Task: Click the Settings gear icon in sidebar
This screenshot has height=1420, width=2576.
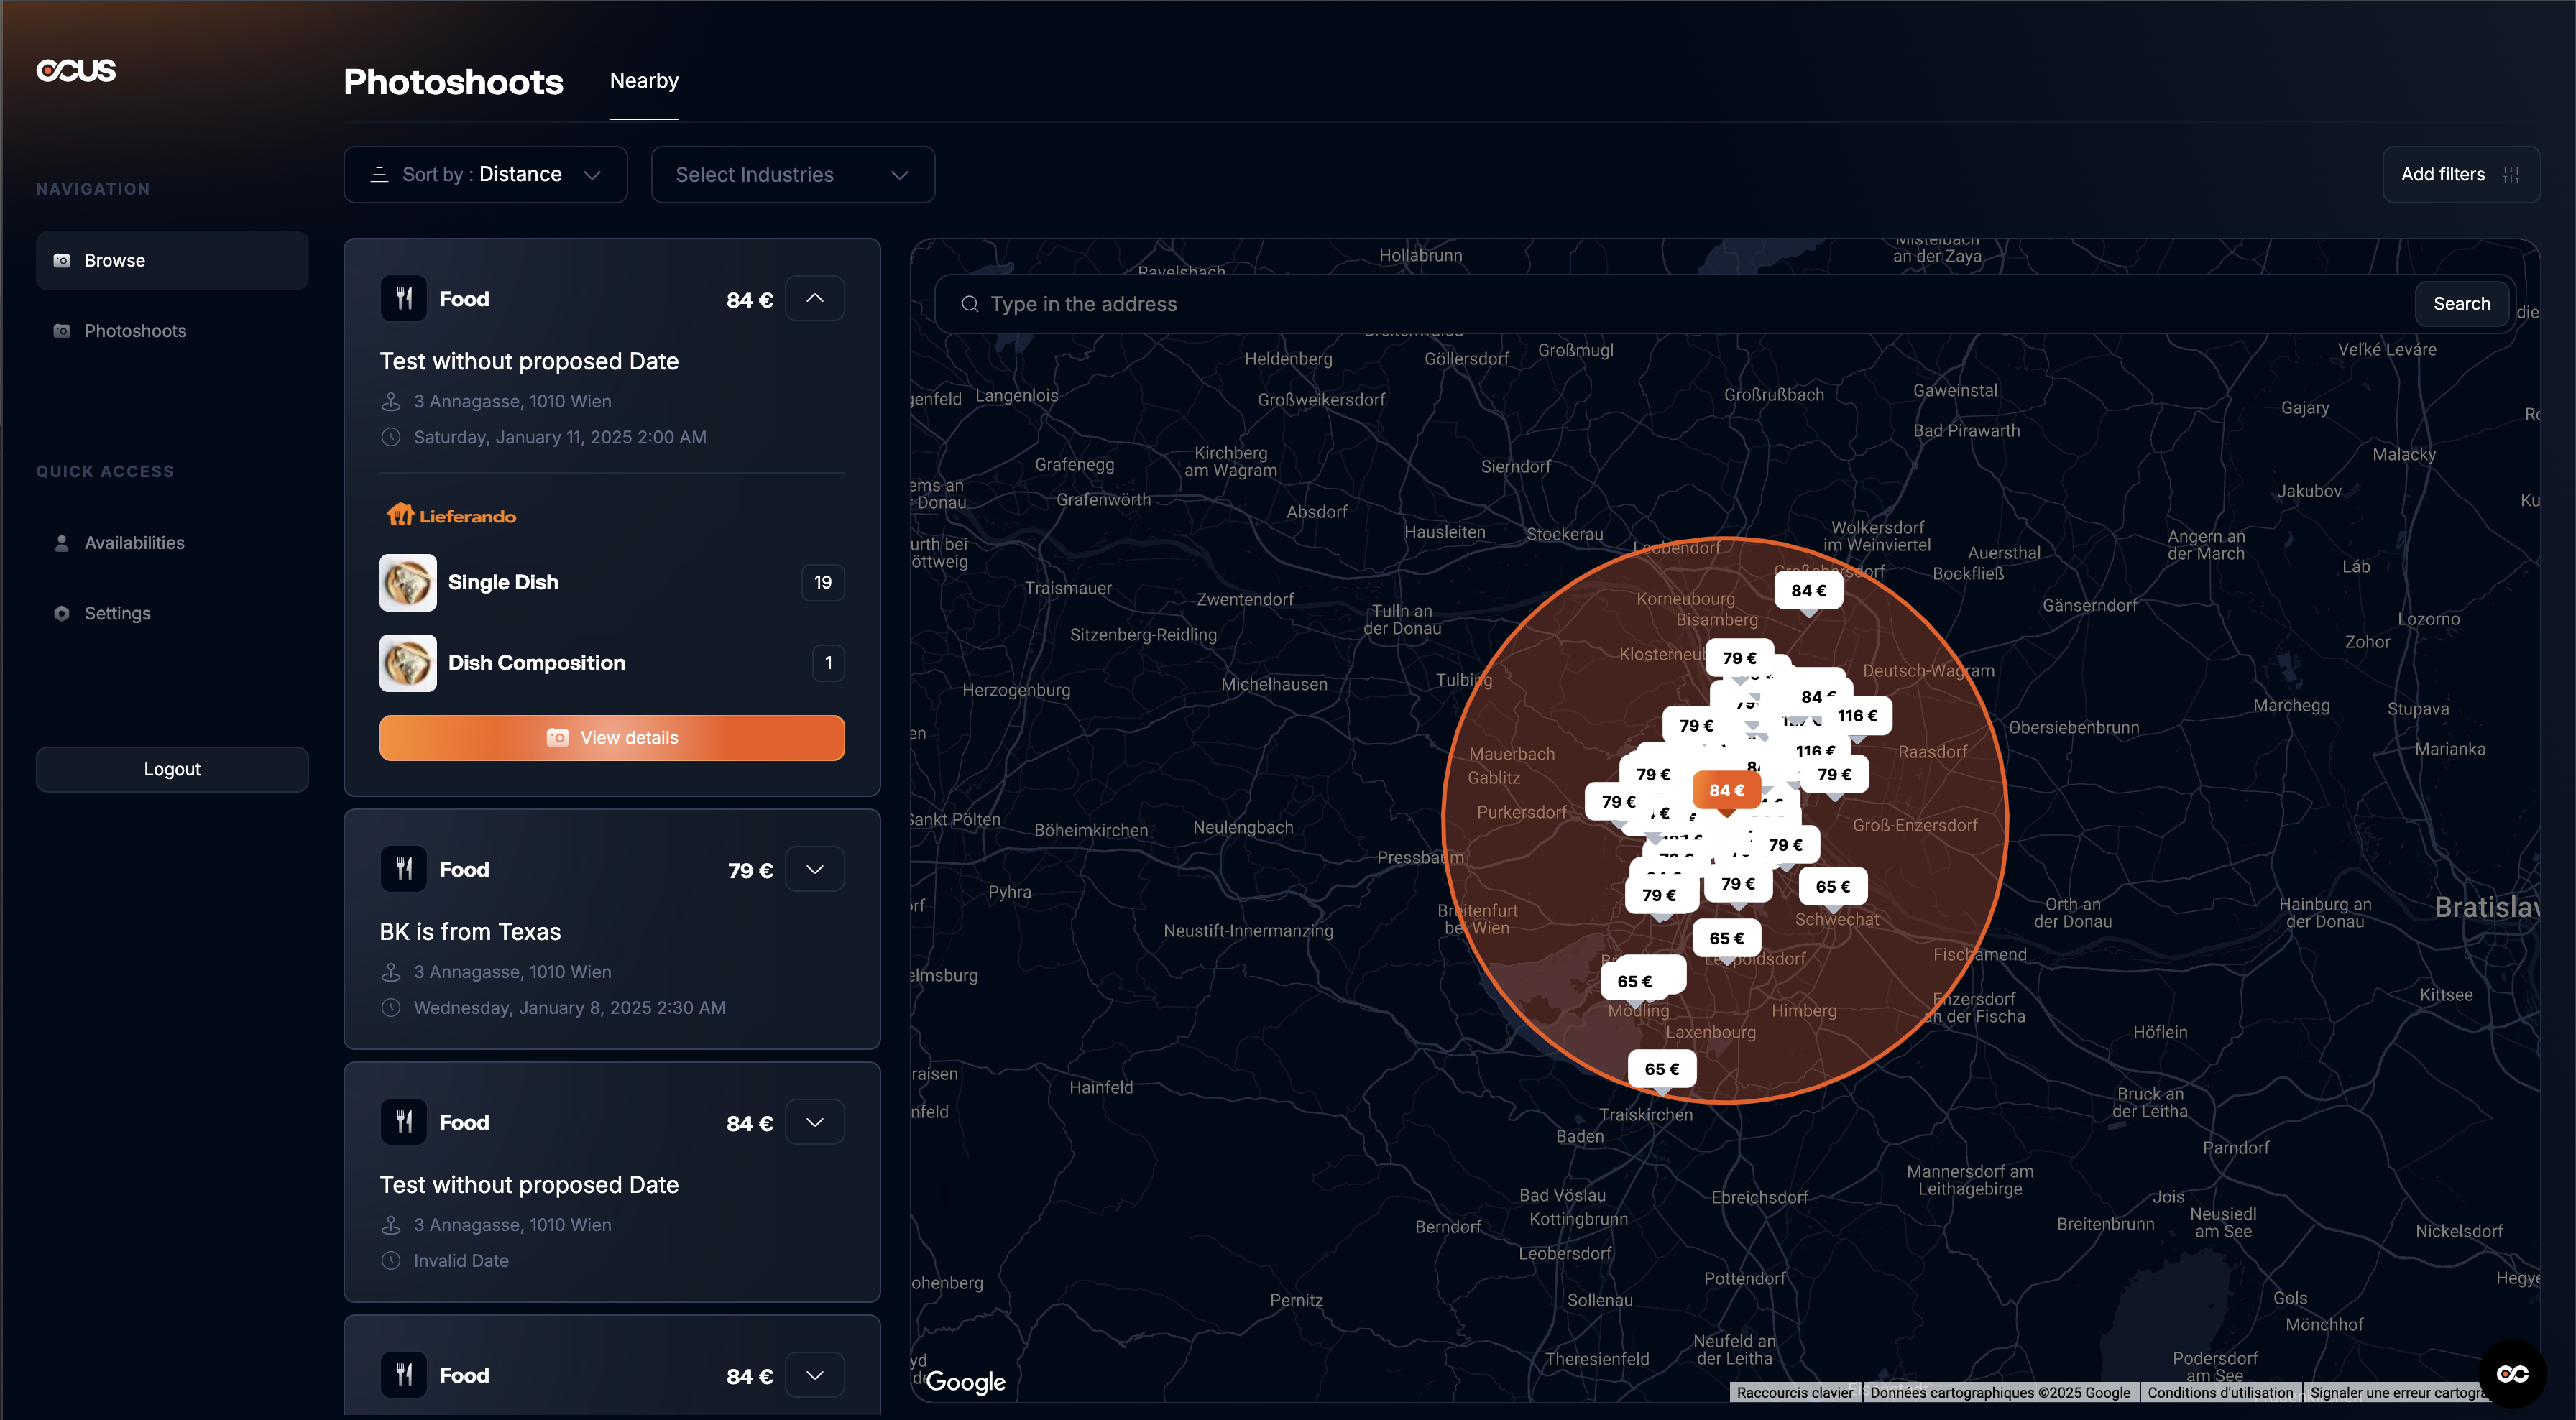Action: point(62,613)
